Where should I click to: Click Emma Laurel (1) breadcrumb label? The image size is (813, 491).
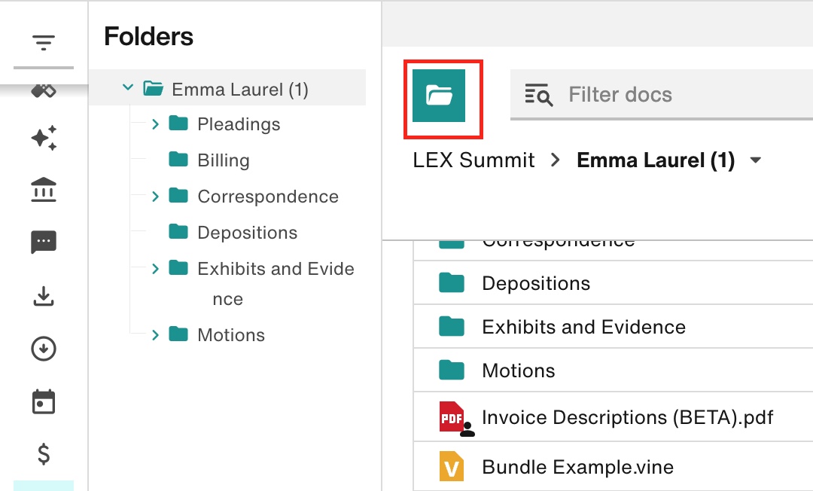pos(656,160)
